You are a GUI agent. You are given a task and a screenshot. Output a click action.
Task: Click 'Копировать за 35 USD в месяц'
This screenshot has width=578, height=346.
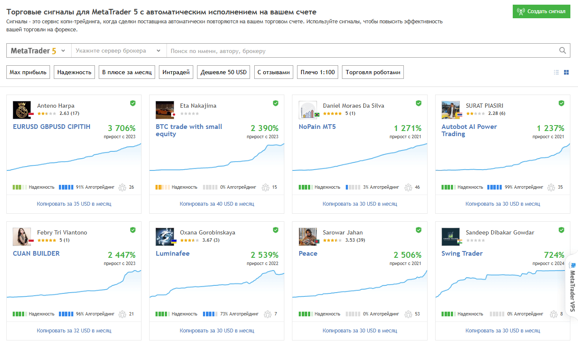click(74, 204)
